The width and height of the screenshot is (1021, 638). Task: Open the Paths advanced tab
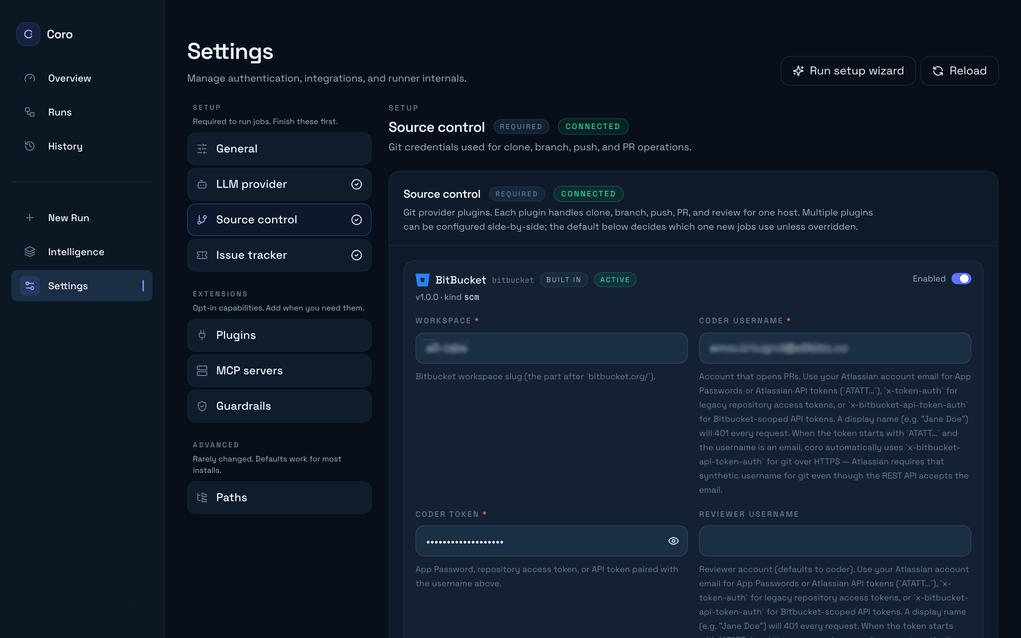279,498
